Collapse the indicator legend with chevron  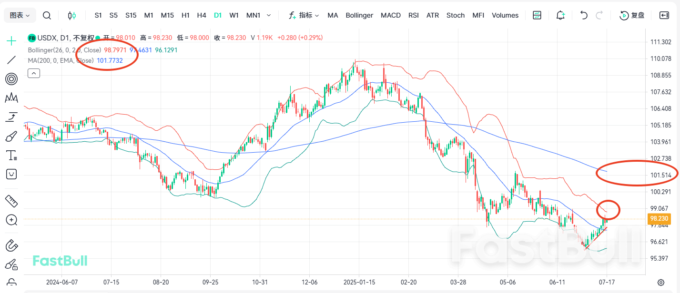[x=34, y=73]
